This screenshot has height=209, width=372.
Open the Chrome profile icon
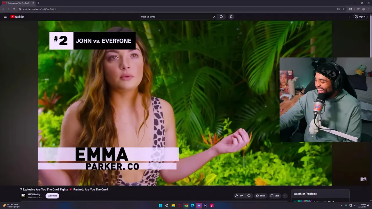[364, 9]
